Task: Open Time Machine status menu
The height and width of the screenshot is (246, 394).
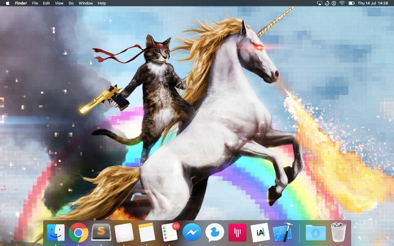Action: [x=327, y=3]
